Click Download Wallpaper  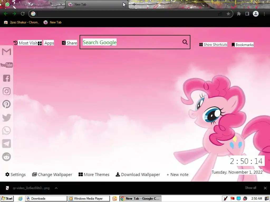138,175
